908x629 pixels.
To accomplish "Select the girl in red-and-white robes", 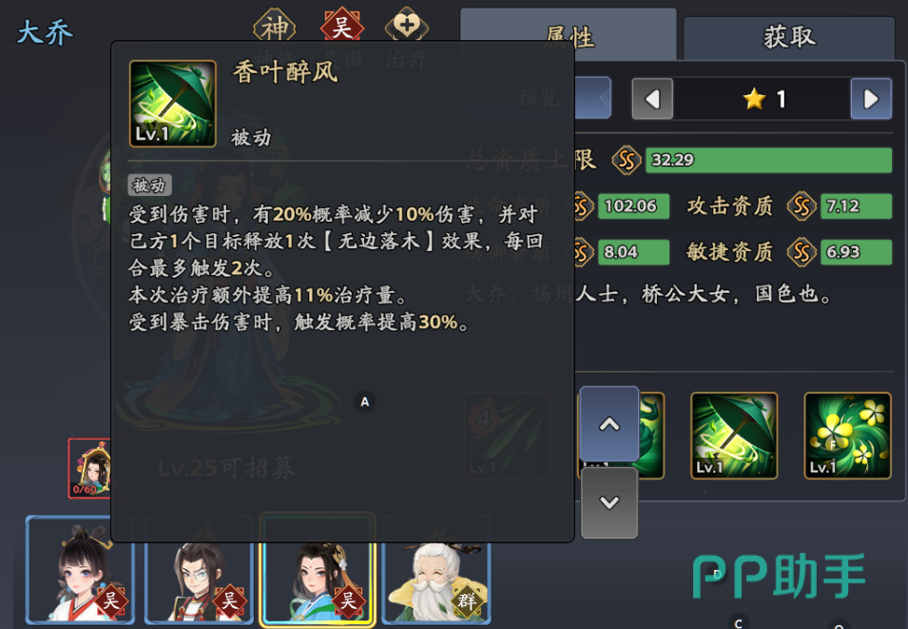I will (x=81, y=570).
